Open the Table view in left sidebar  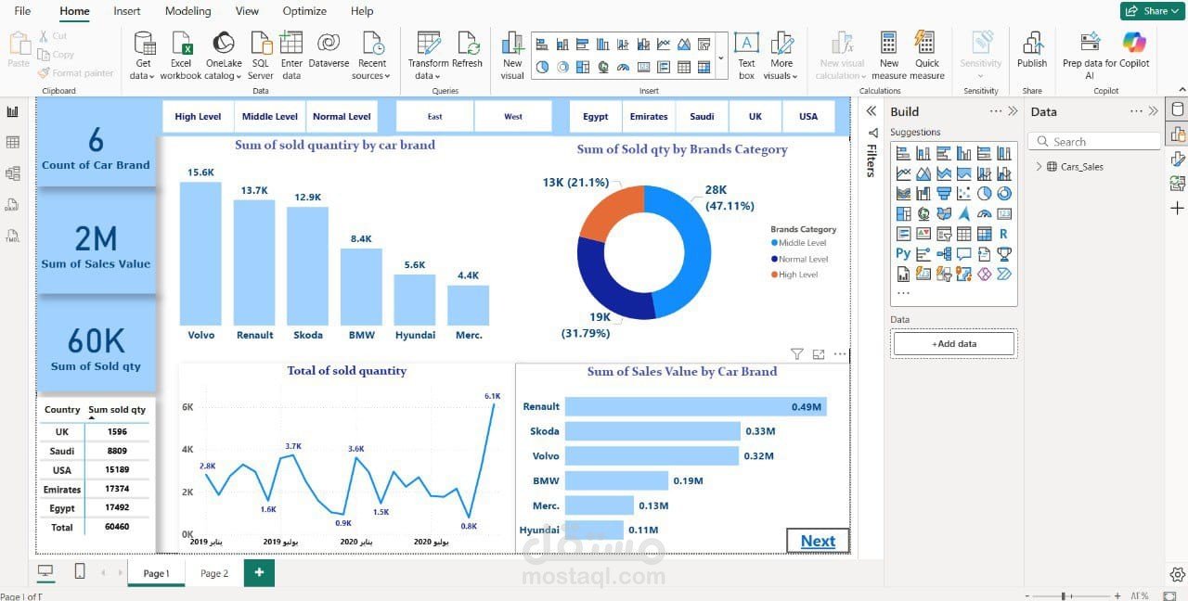(13, 142)
